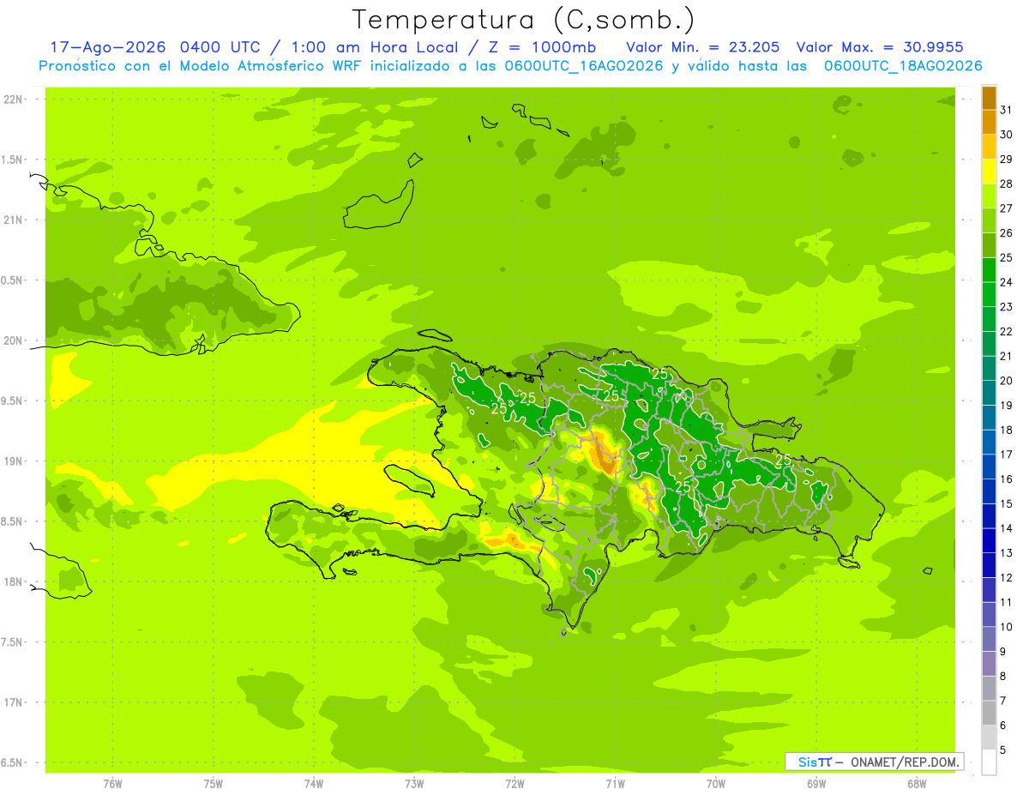Screen dimensions: 1029x795
Task: Click the '72W' longitude axis label
Action: (x=514, y=783)
